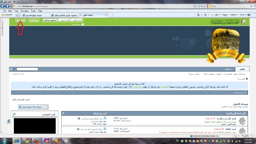
Task: Tick the remember-me checkbox under login fields
Action: tap(83, 24)
